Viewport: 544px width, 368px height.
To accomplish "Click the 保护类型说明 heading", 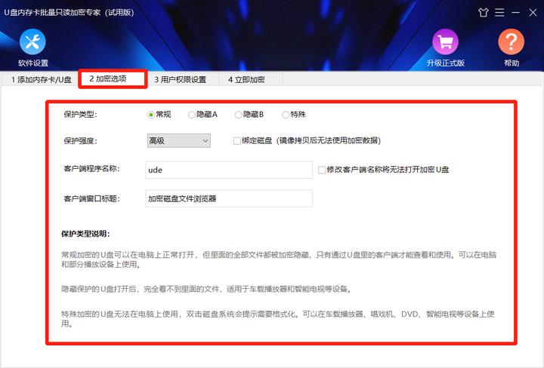I will (85, 234).
